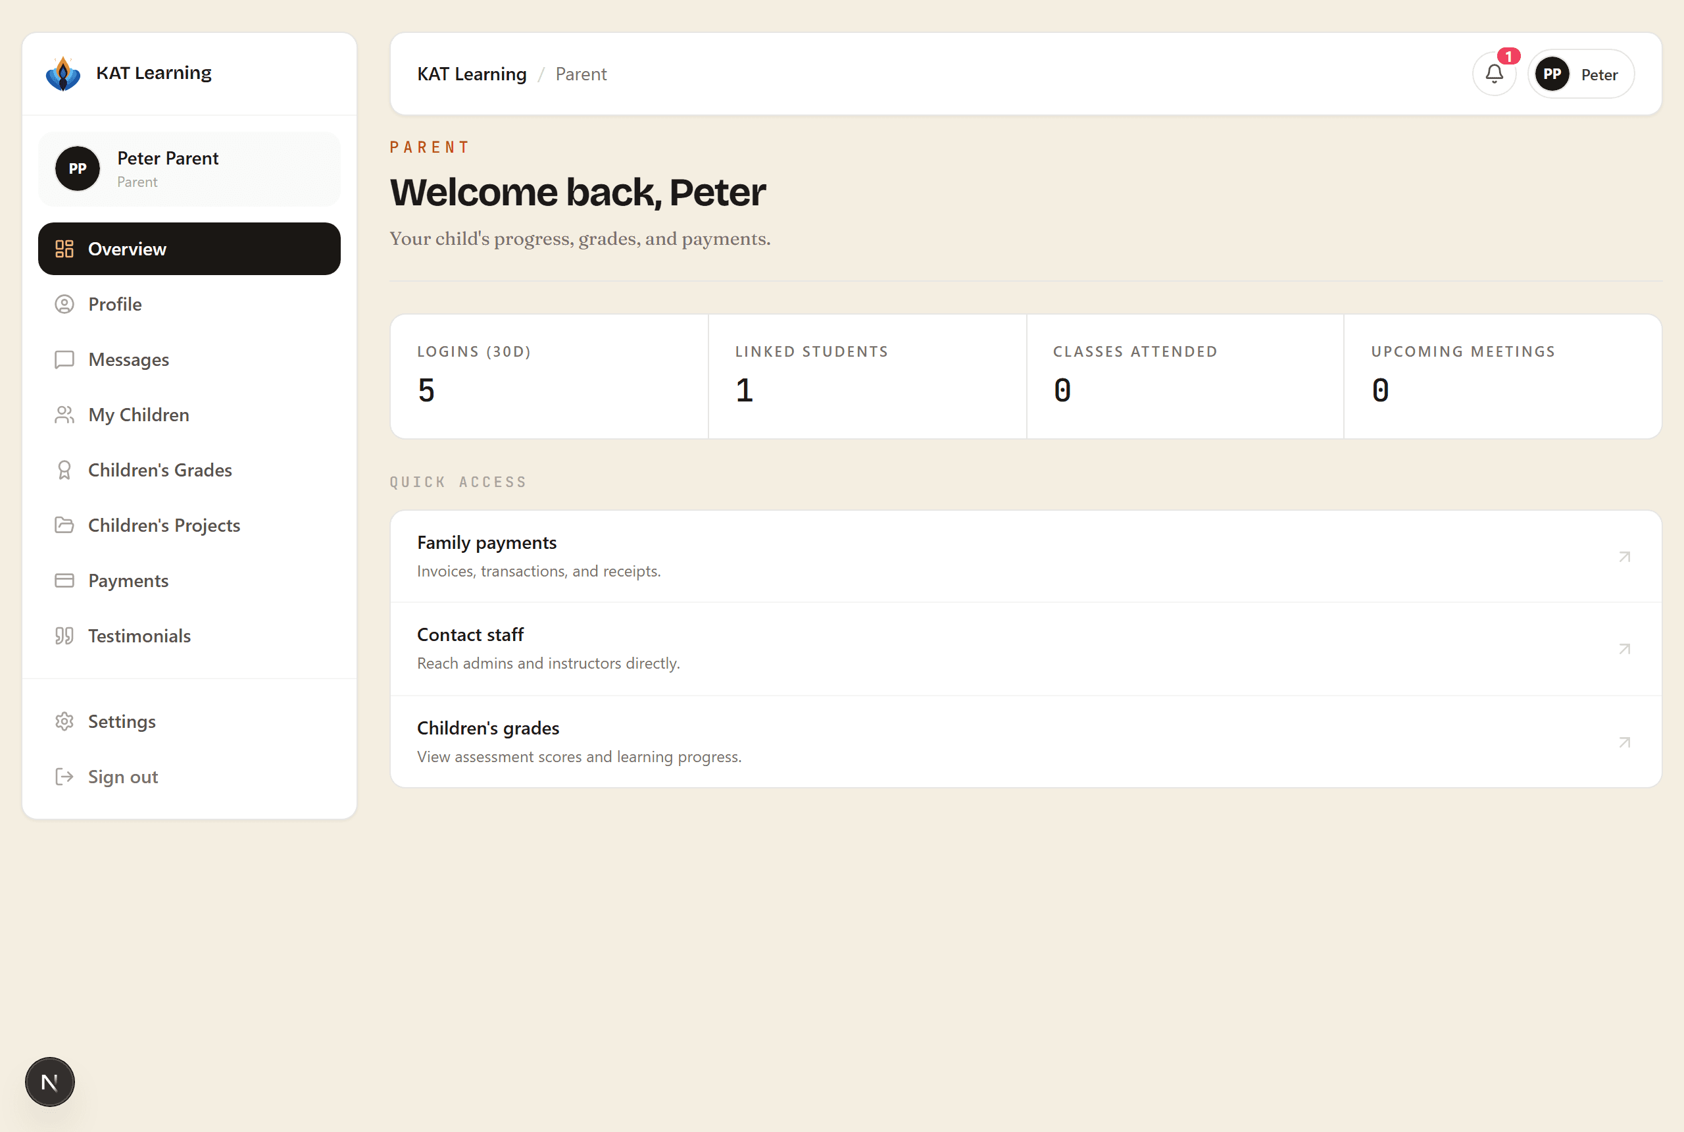Screen dimensions: 1684x1132
Task: Open Children's Grades sidebar item
Action: (189, 470)
